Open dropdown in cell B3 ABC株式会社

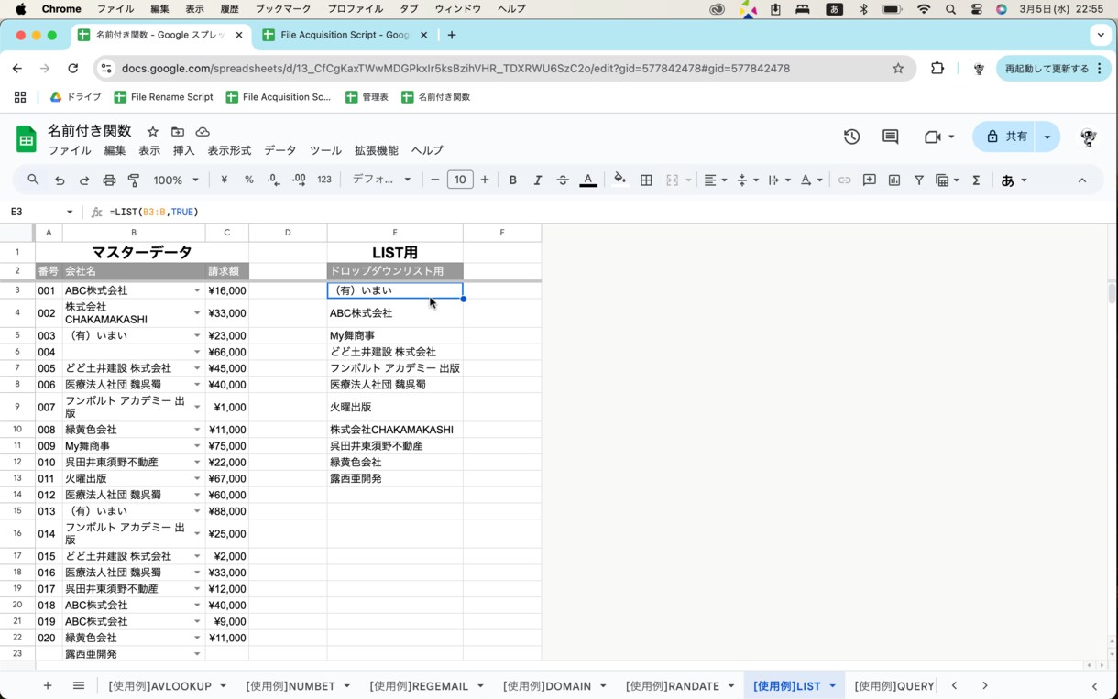(197, 290)
